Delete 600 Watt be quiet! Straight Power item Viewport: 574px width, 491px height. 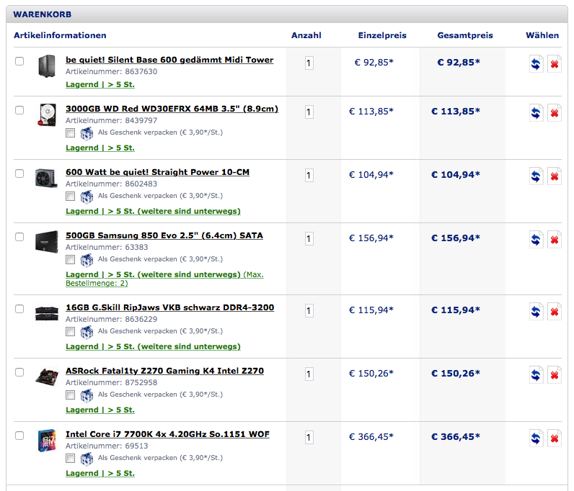[555, 176]
